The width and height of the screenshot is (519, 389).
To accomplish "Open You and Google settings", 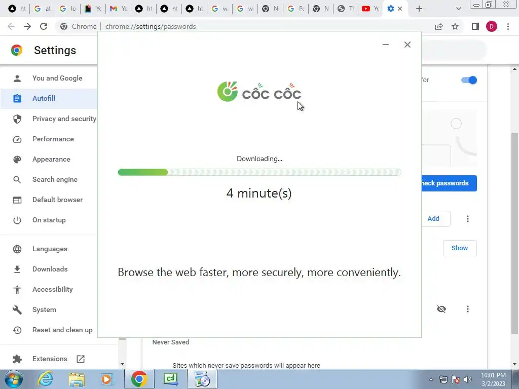I will (57, 78).
